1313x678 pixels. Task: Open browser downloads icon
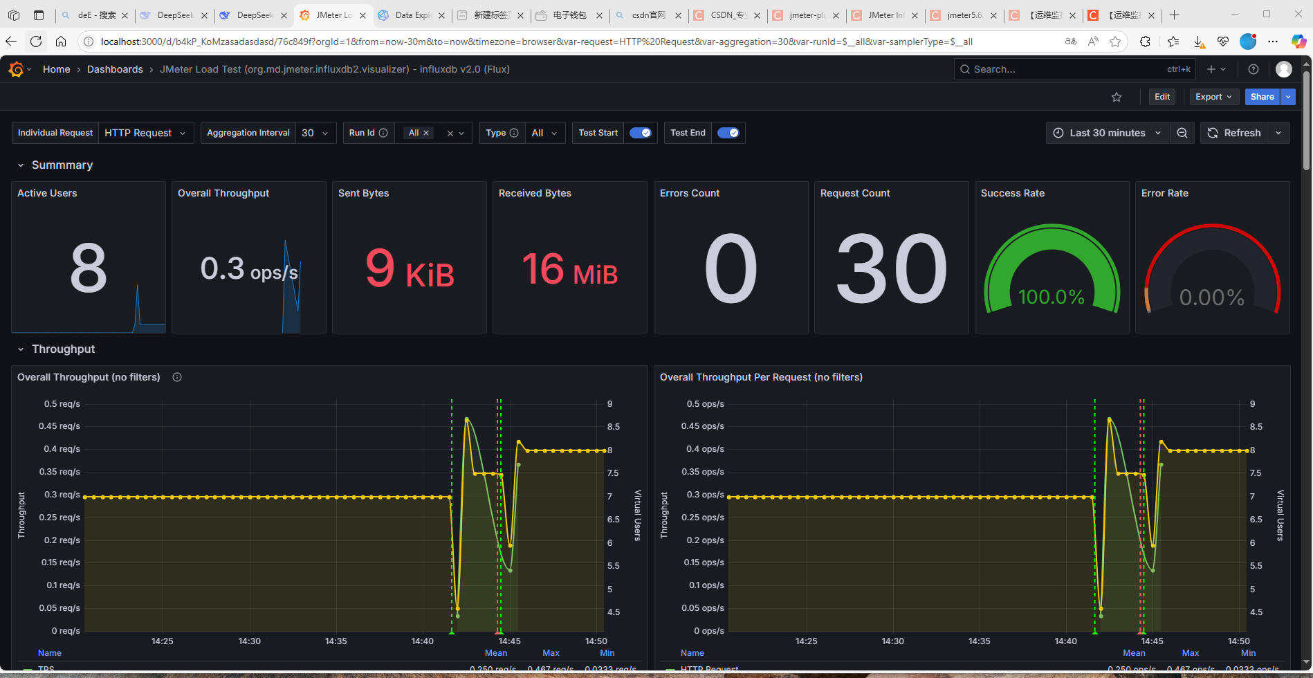(x=1199, y=42)
